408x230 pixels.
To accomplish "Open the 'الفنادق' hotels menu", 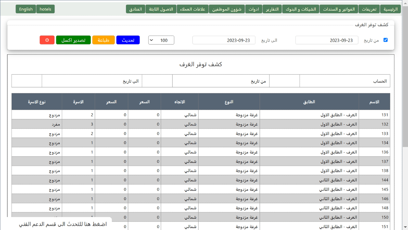I will tap(136, 9).
